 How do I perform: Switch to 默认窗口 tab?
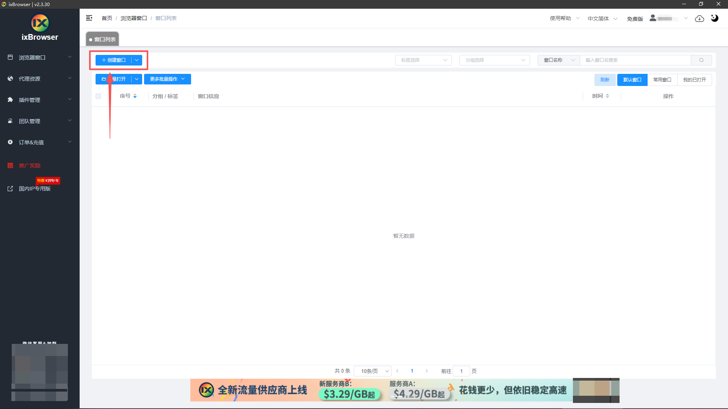632,80
